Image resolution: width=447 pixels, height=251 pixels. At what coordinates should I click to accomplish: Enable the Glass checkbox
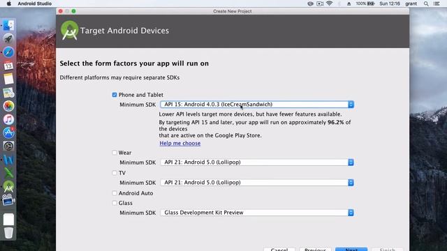(115, 203)
